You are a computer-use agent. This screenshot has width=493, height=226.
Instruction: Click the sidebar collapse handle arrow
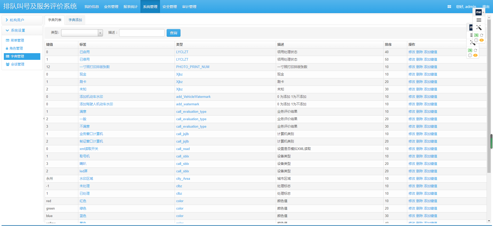(44, 118)
